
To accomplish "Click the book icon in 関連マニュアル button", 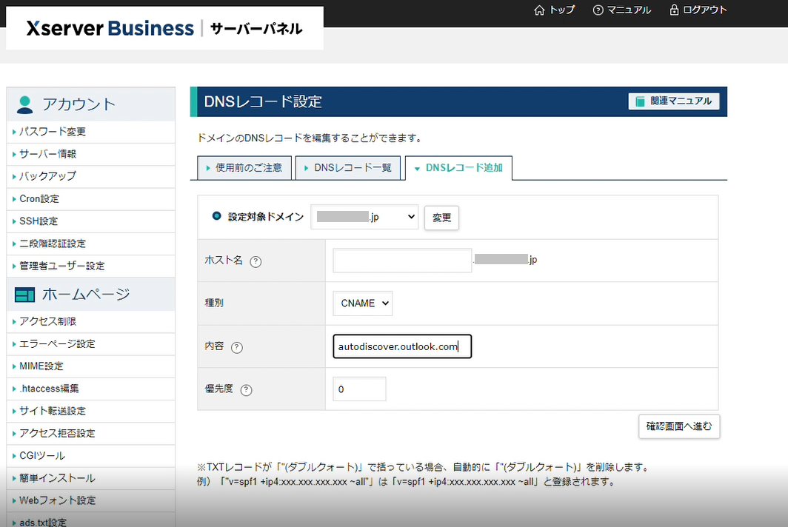I will (x=640, y=101).
